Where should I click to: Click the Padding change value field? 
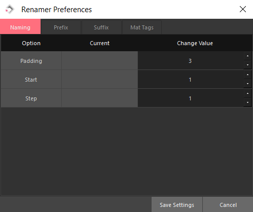pyautogui.click(x=191, y=60)
